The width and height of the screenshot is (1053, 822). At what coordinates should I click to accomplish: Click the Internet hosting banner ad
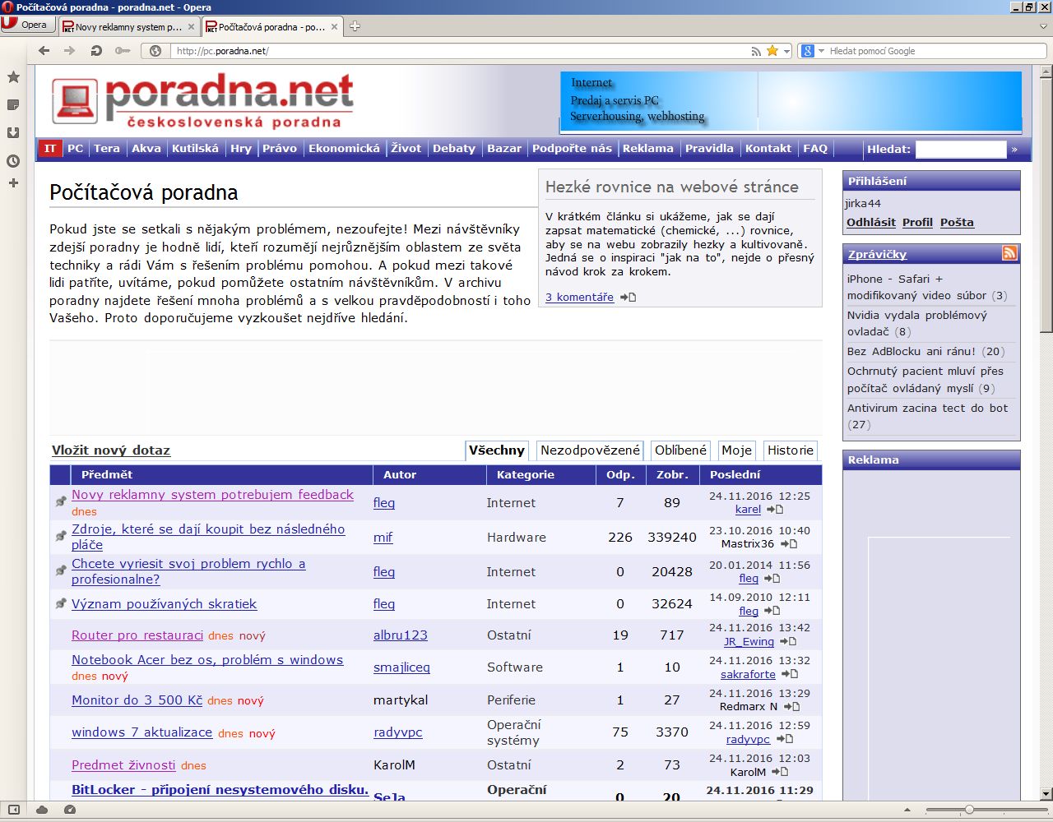791,102
